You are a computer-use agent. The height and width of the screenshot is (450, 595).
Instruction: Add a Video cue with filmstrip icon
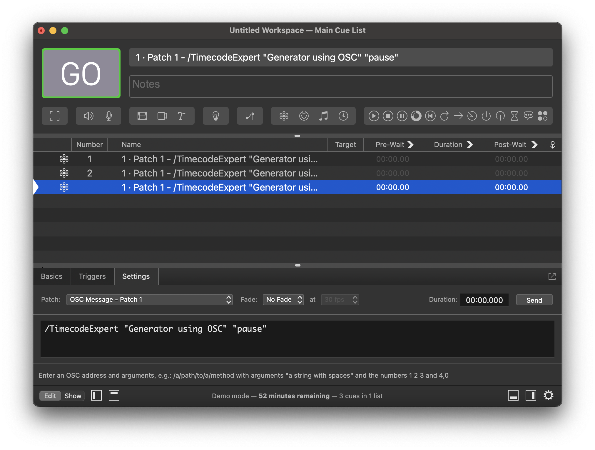[x=142, y=116]
